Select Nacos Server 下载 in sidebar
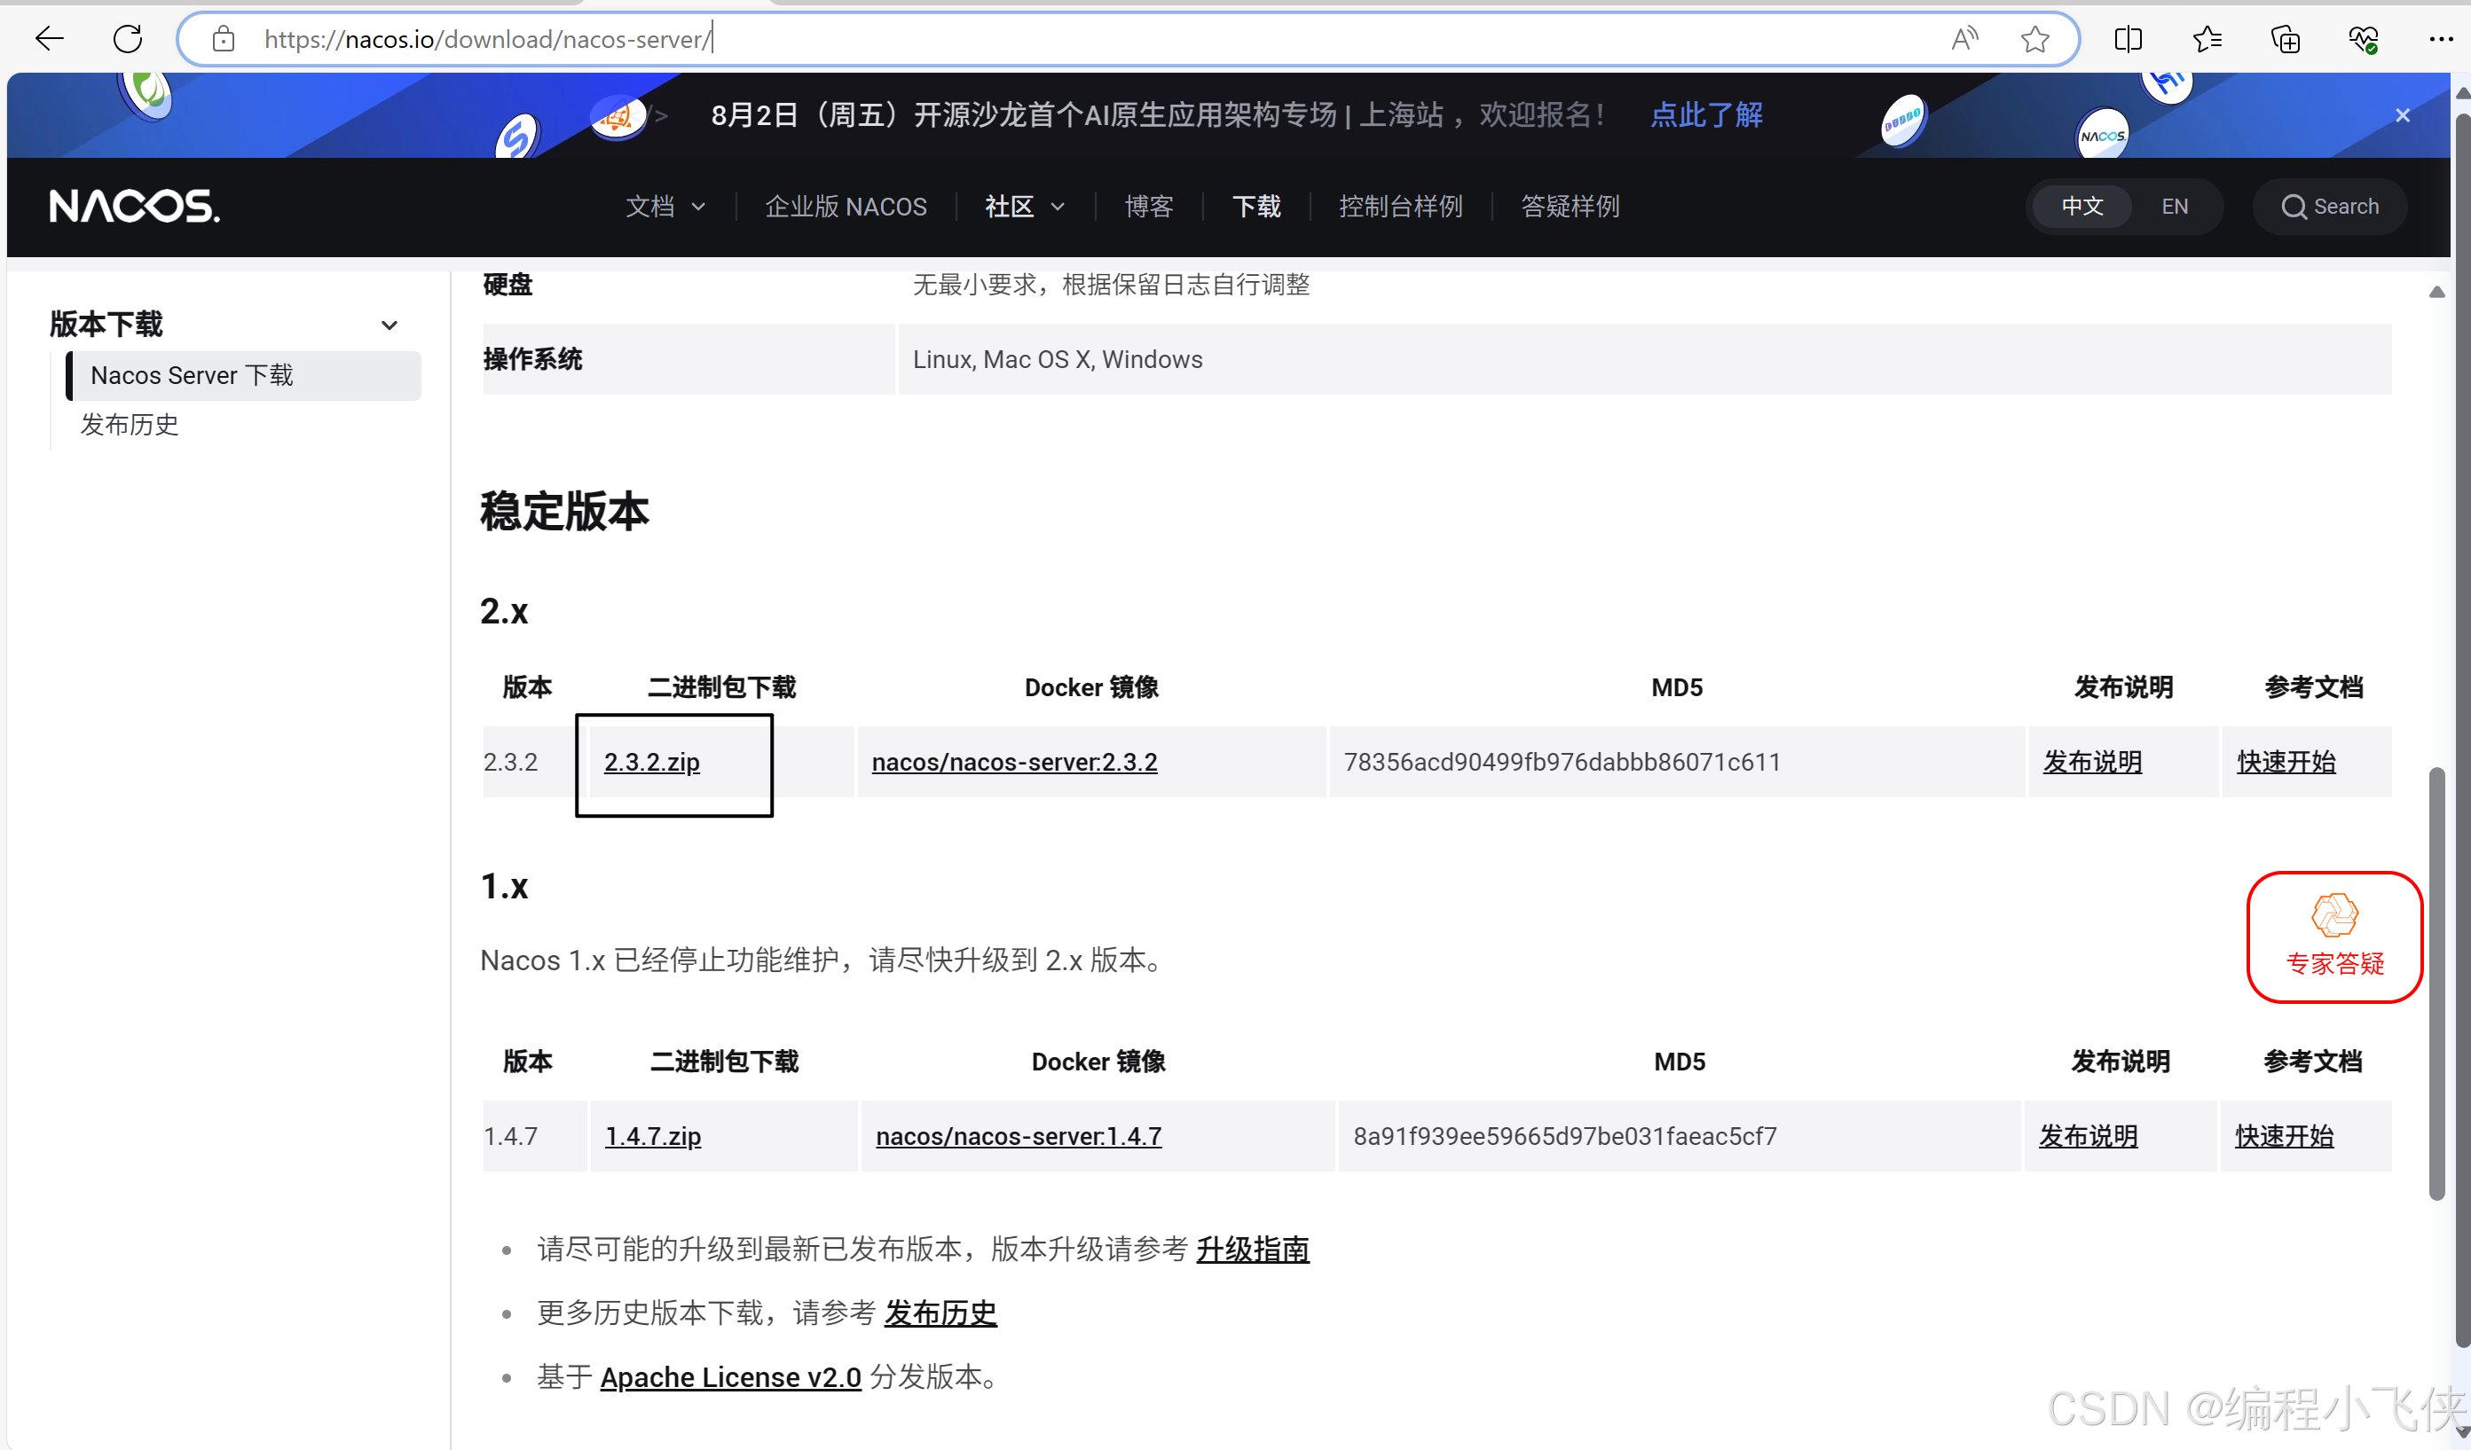 click(x=243, y=375)
